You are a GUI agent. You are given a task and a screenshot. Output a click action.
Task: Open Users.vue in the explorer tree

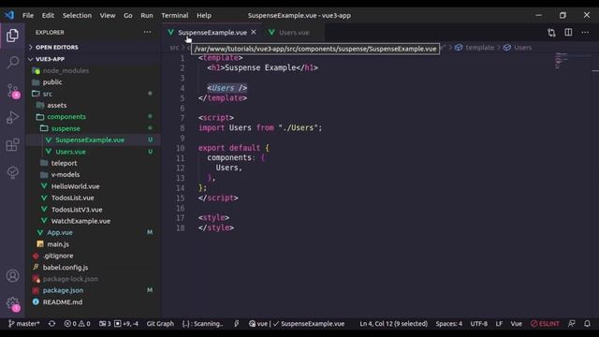(x=94, y=152)
